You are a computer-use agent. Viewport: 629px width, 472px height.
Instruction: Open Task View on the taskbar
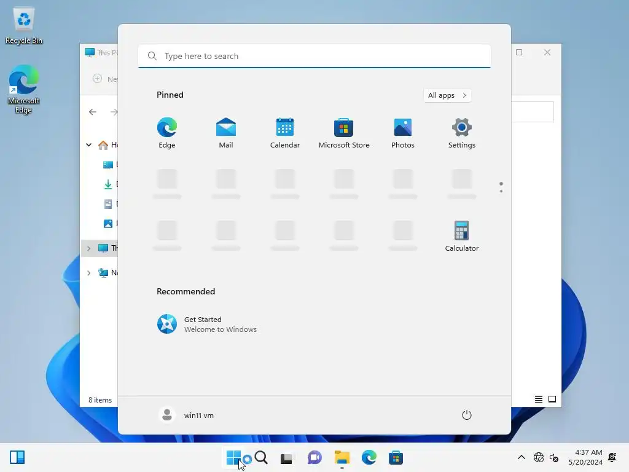286,458
